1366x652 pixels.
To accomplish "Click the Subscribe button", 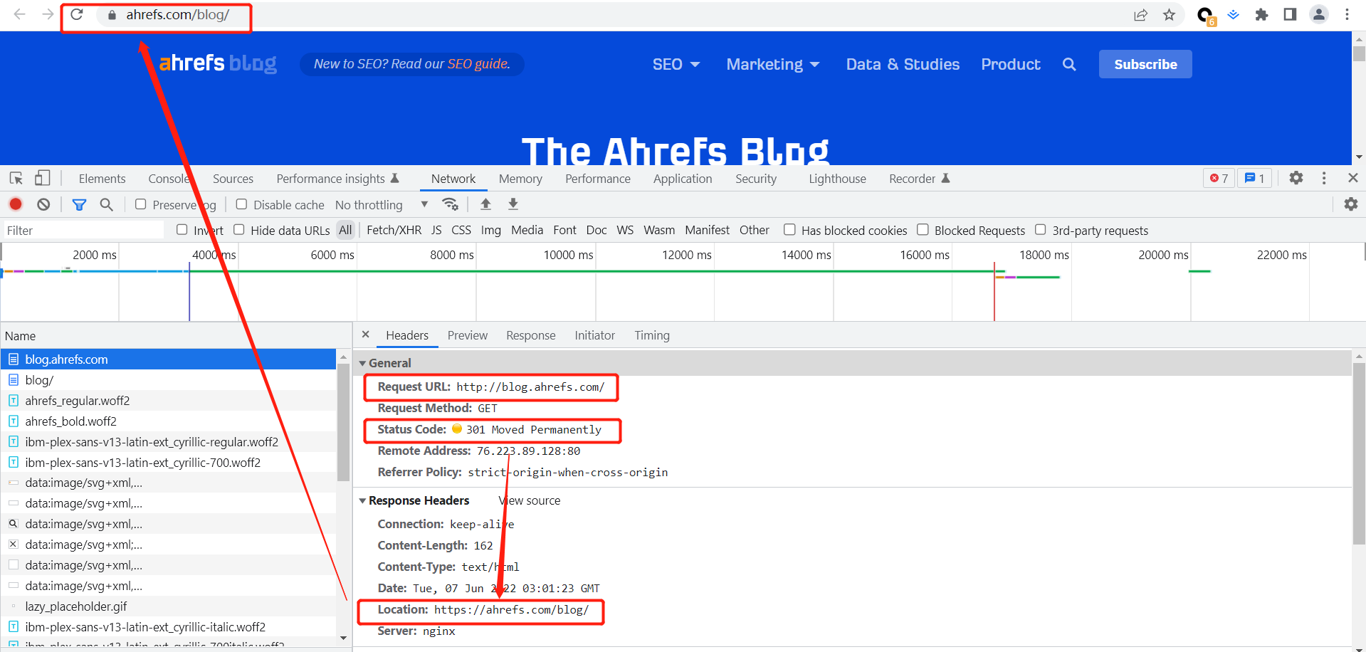I will coord(1145,64).
